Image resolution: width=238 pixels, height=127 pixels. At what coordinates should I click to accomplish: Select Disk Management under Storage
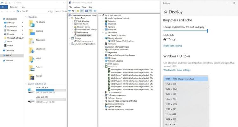(x=85, y=41)
